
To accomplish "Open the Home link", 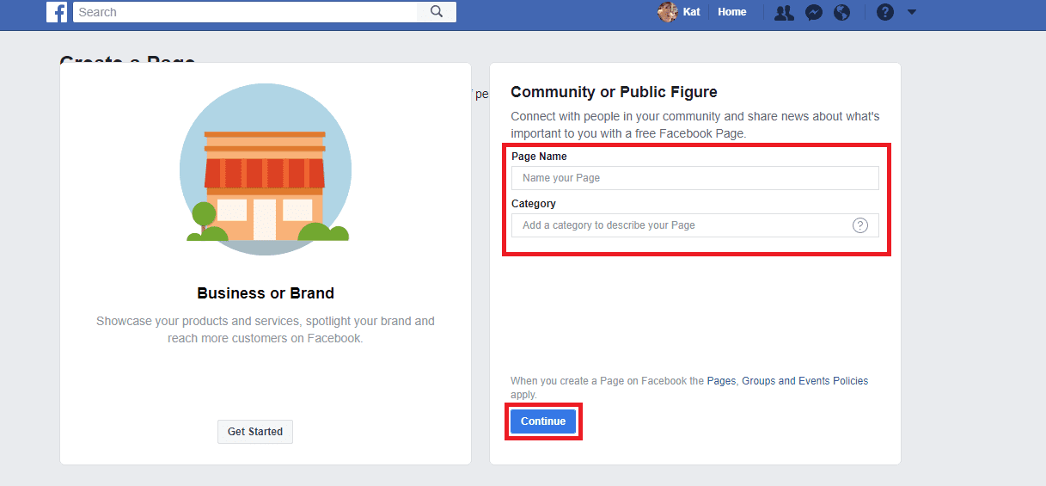I will click(732, 12).
